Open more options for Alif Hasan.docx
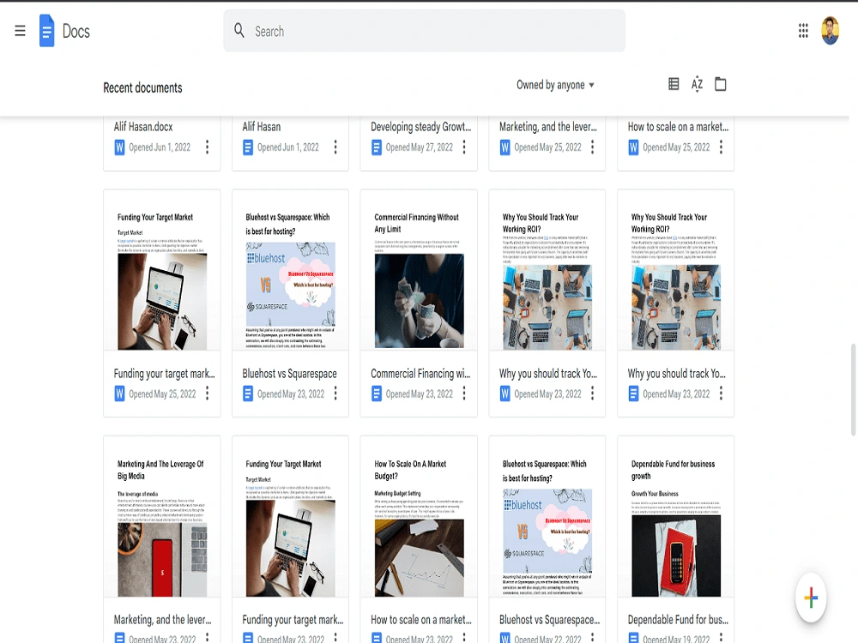This screenshot has height=643, width=858. coord(207,147)
